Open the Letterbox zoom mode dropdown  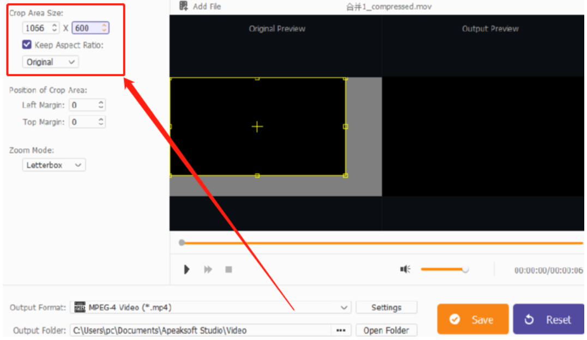pyautogui.click(x=54, y=165)
